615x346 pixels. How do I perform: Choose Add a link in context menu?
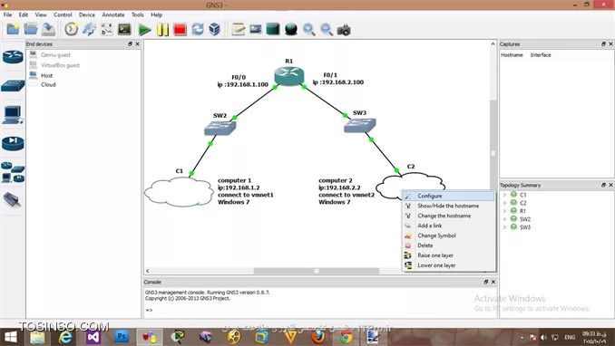(449, 226)
